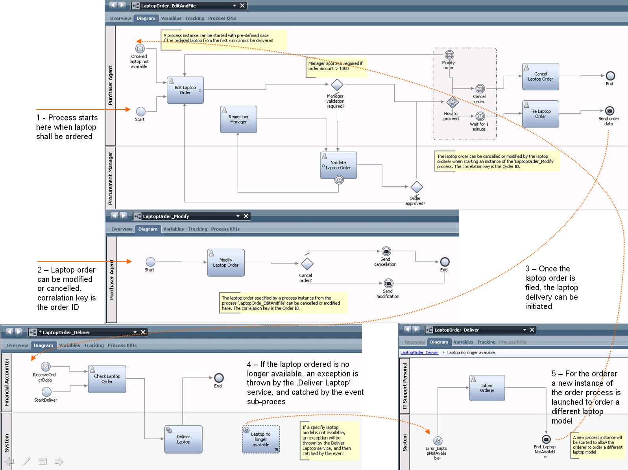Open the 'Ordered laptop not available' message start event
This screenshot has width=628, height=470.
(140, 49)
